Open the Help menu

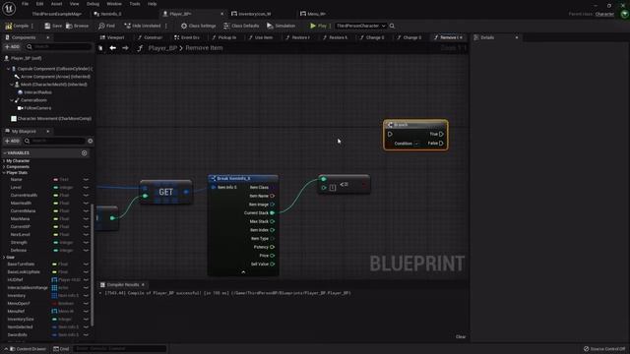[x=152, y=4]
